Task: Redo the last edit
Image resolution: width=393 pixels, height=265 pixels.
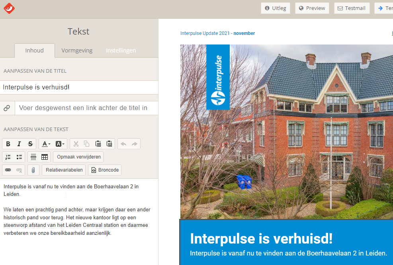Action: click(x=135, y=144)
